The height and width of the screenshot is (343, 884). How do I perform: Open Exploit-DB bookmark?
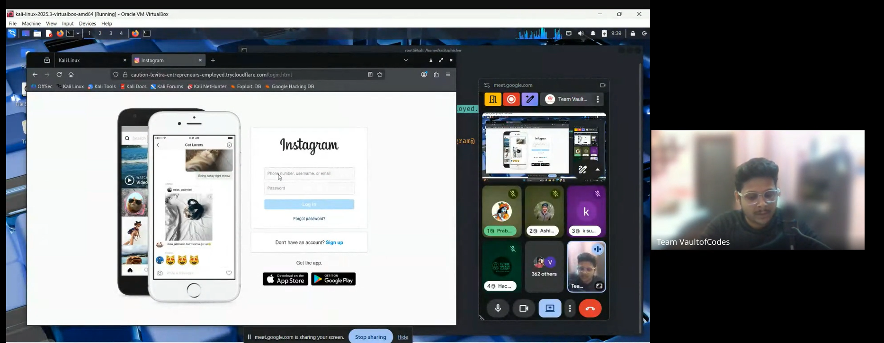click(x=246, y=86)
